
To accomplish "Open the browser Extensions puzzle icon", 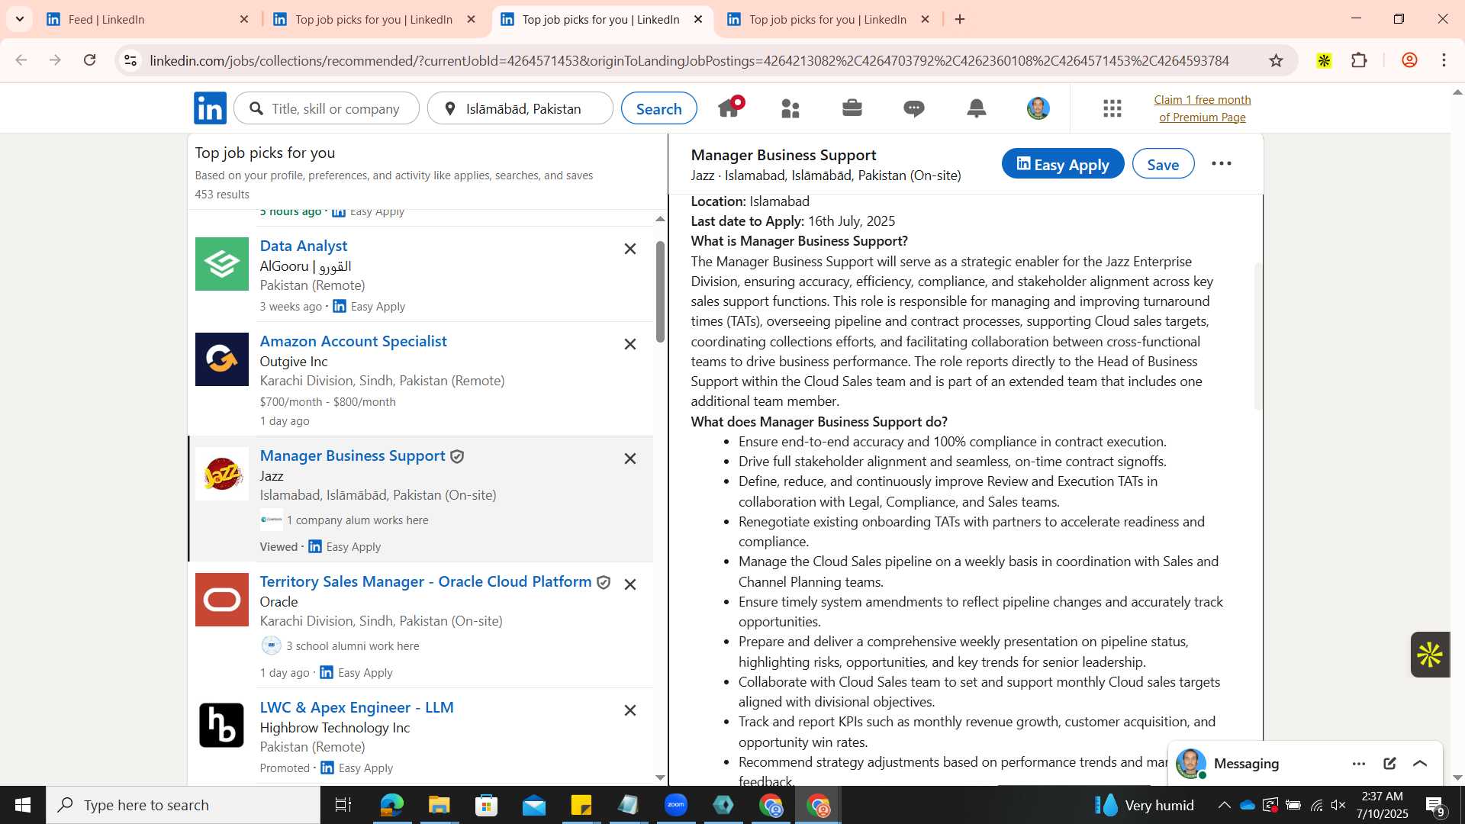I will click(x=1359, y=60).
